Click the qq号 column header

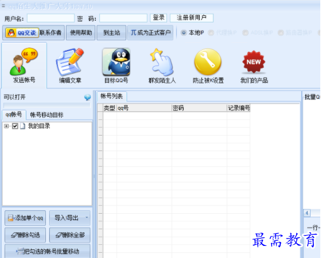click(144, 108)
